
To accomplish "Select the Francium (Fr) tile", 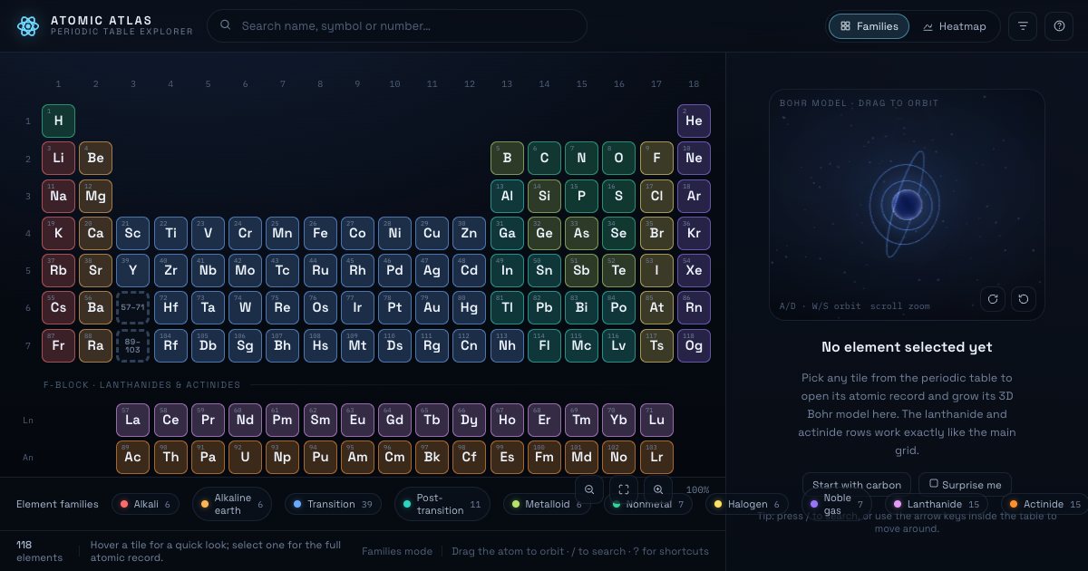I will point(58,345).
